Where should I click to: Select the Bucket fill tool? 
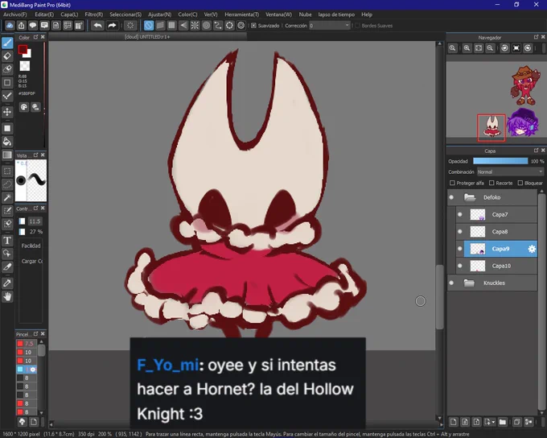[x=7, y=142]
